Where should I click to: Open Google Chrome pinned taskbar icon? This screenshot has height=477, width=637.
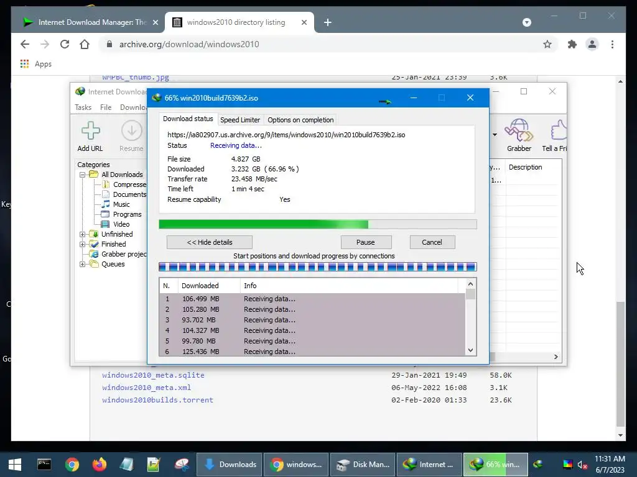72,465
